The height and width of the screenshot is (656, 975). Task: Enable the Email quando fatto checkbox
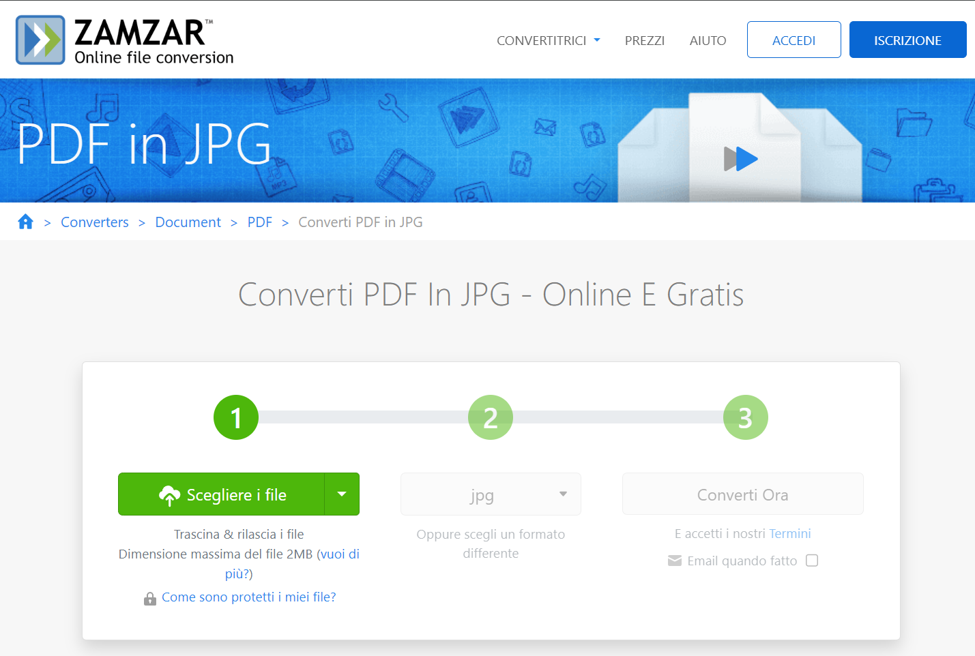(x=812, y=561)
